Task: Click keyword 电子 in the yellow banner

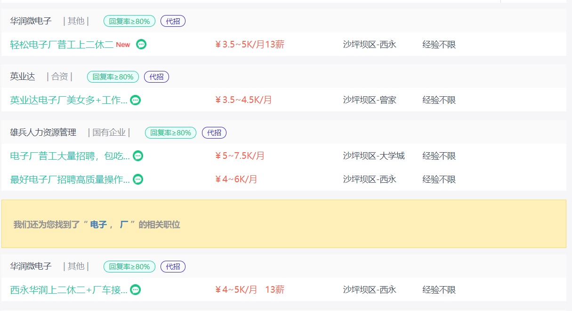Action: [x=98, y=225]
